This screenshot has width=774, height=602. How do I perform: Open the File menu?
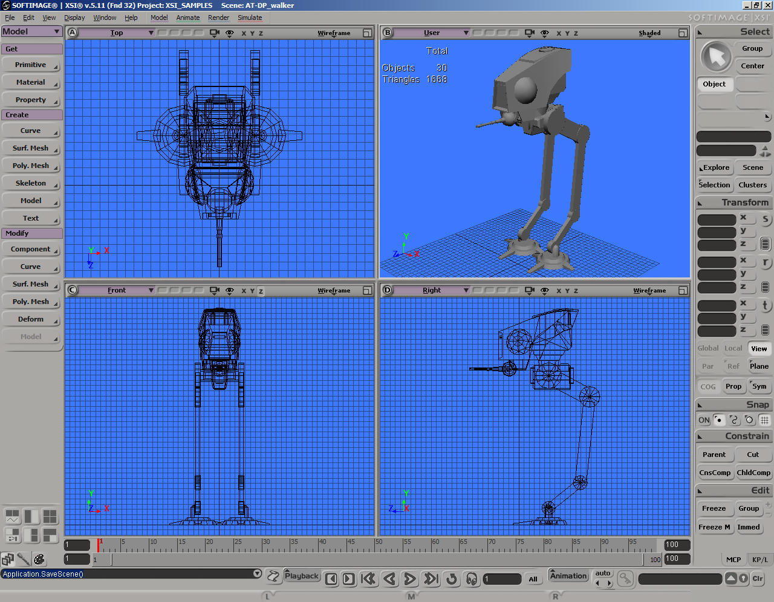tap(10, 18)
